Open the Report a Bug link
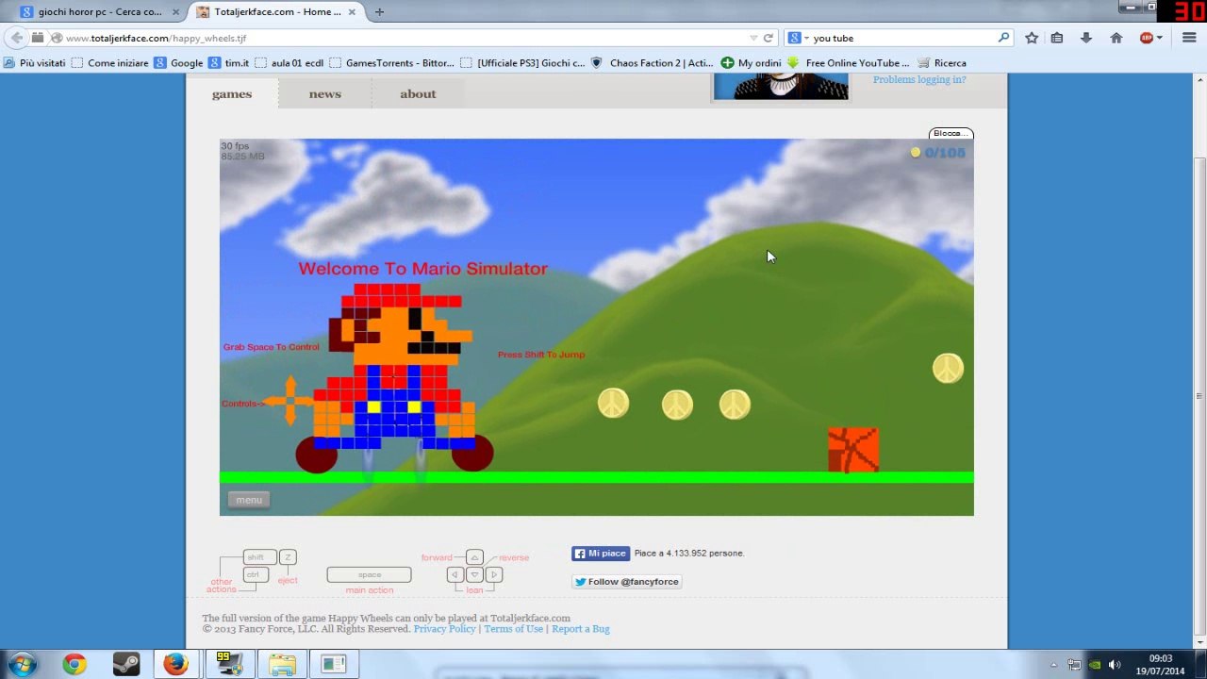The height and width of the screenshot is (679, 1207). pos(581,629)
